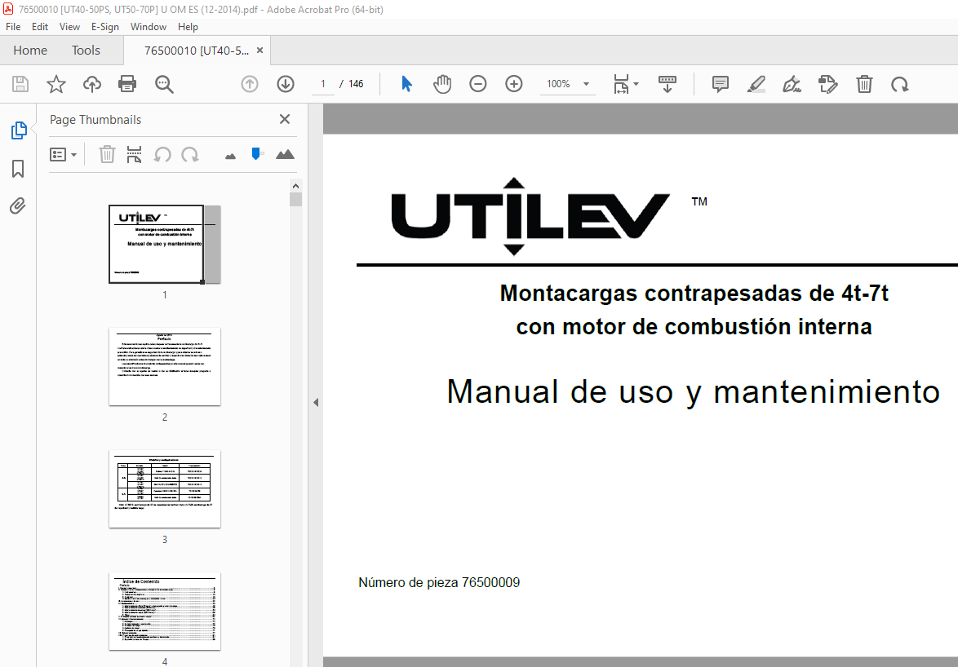Click the '146' total page count
The width and height of the screenshot is (958, 667).
(357, 84)
